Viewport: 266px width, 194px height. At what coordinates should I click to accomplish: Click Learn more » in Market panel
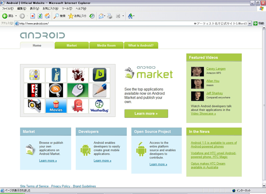[x=48, y=161]
